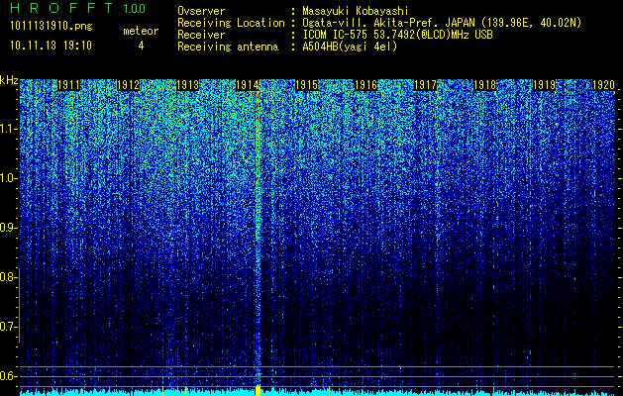Image resolution: width=623 pixels, height=396 pixels.
Task: Click observer name Masayuki Kobayashi
Action: coord(355,12)
